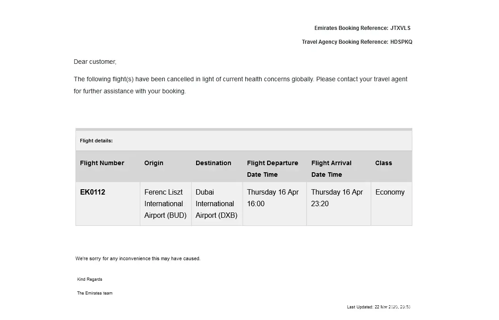
Task: Click the Flight Arrival Date Time header
Action: coord(331,168)
